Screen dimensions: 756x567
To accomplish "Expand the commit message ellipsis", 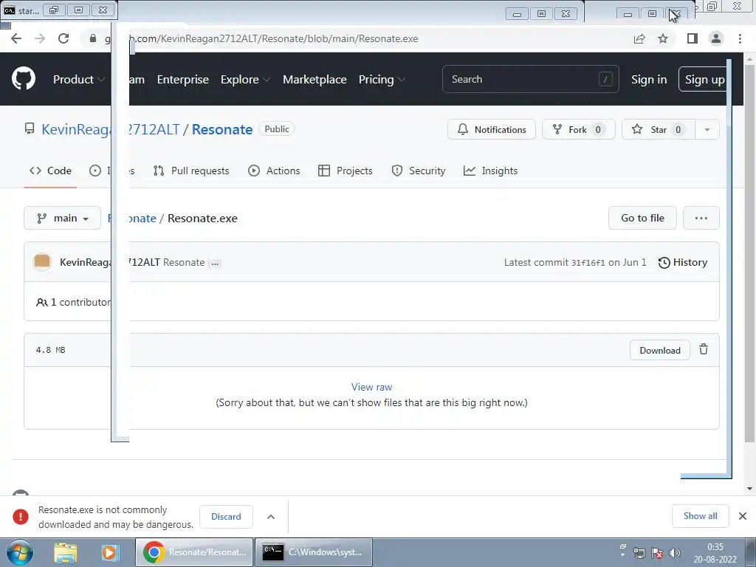I will [215, 263].
